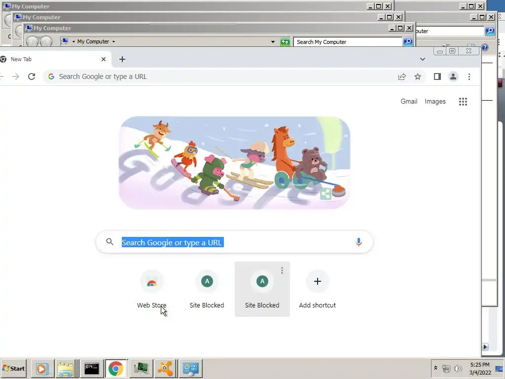
Task: Expand My Computer address path dropdown arrow
Action: [114, 42]
